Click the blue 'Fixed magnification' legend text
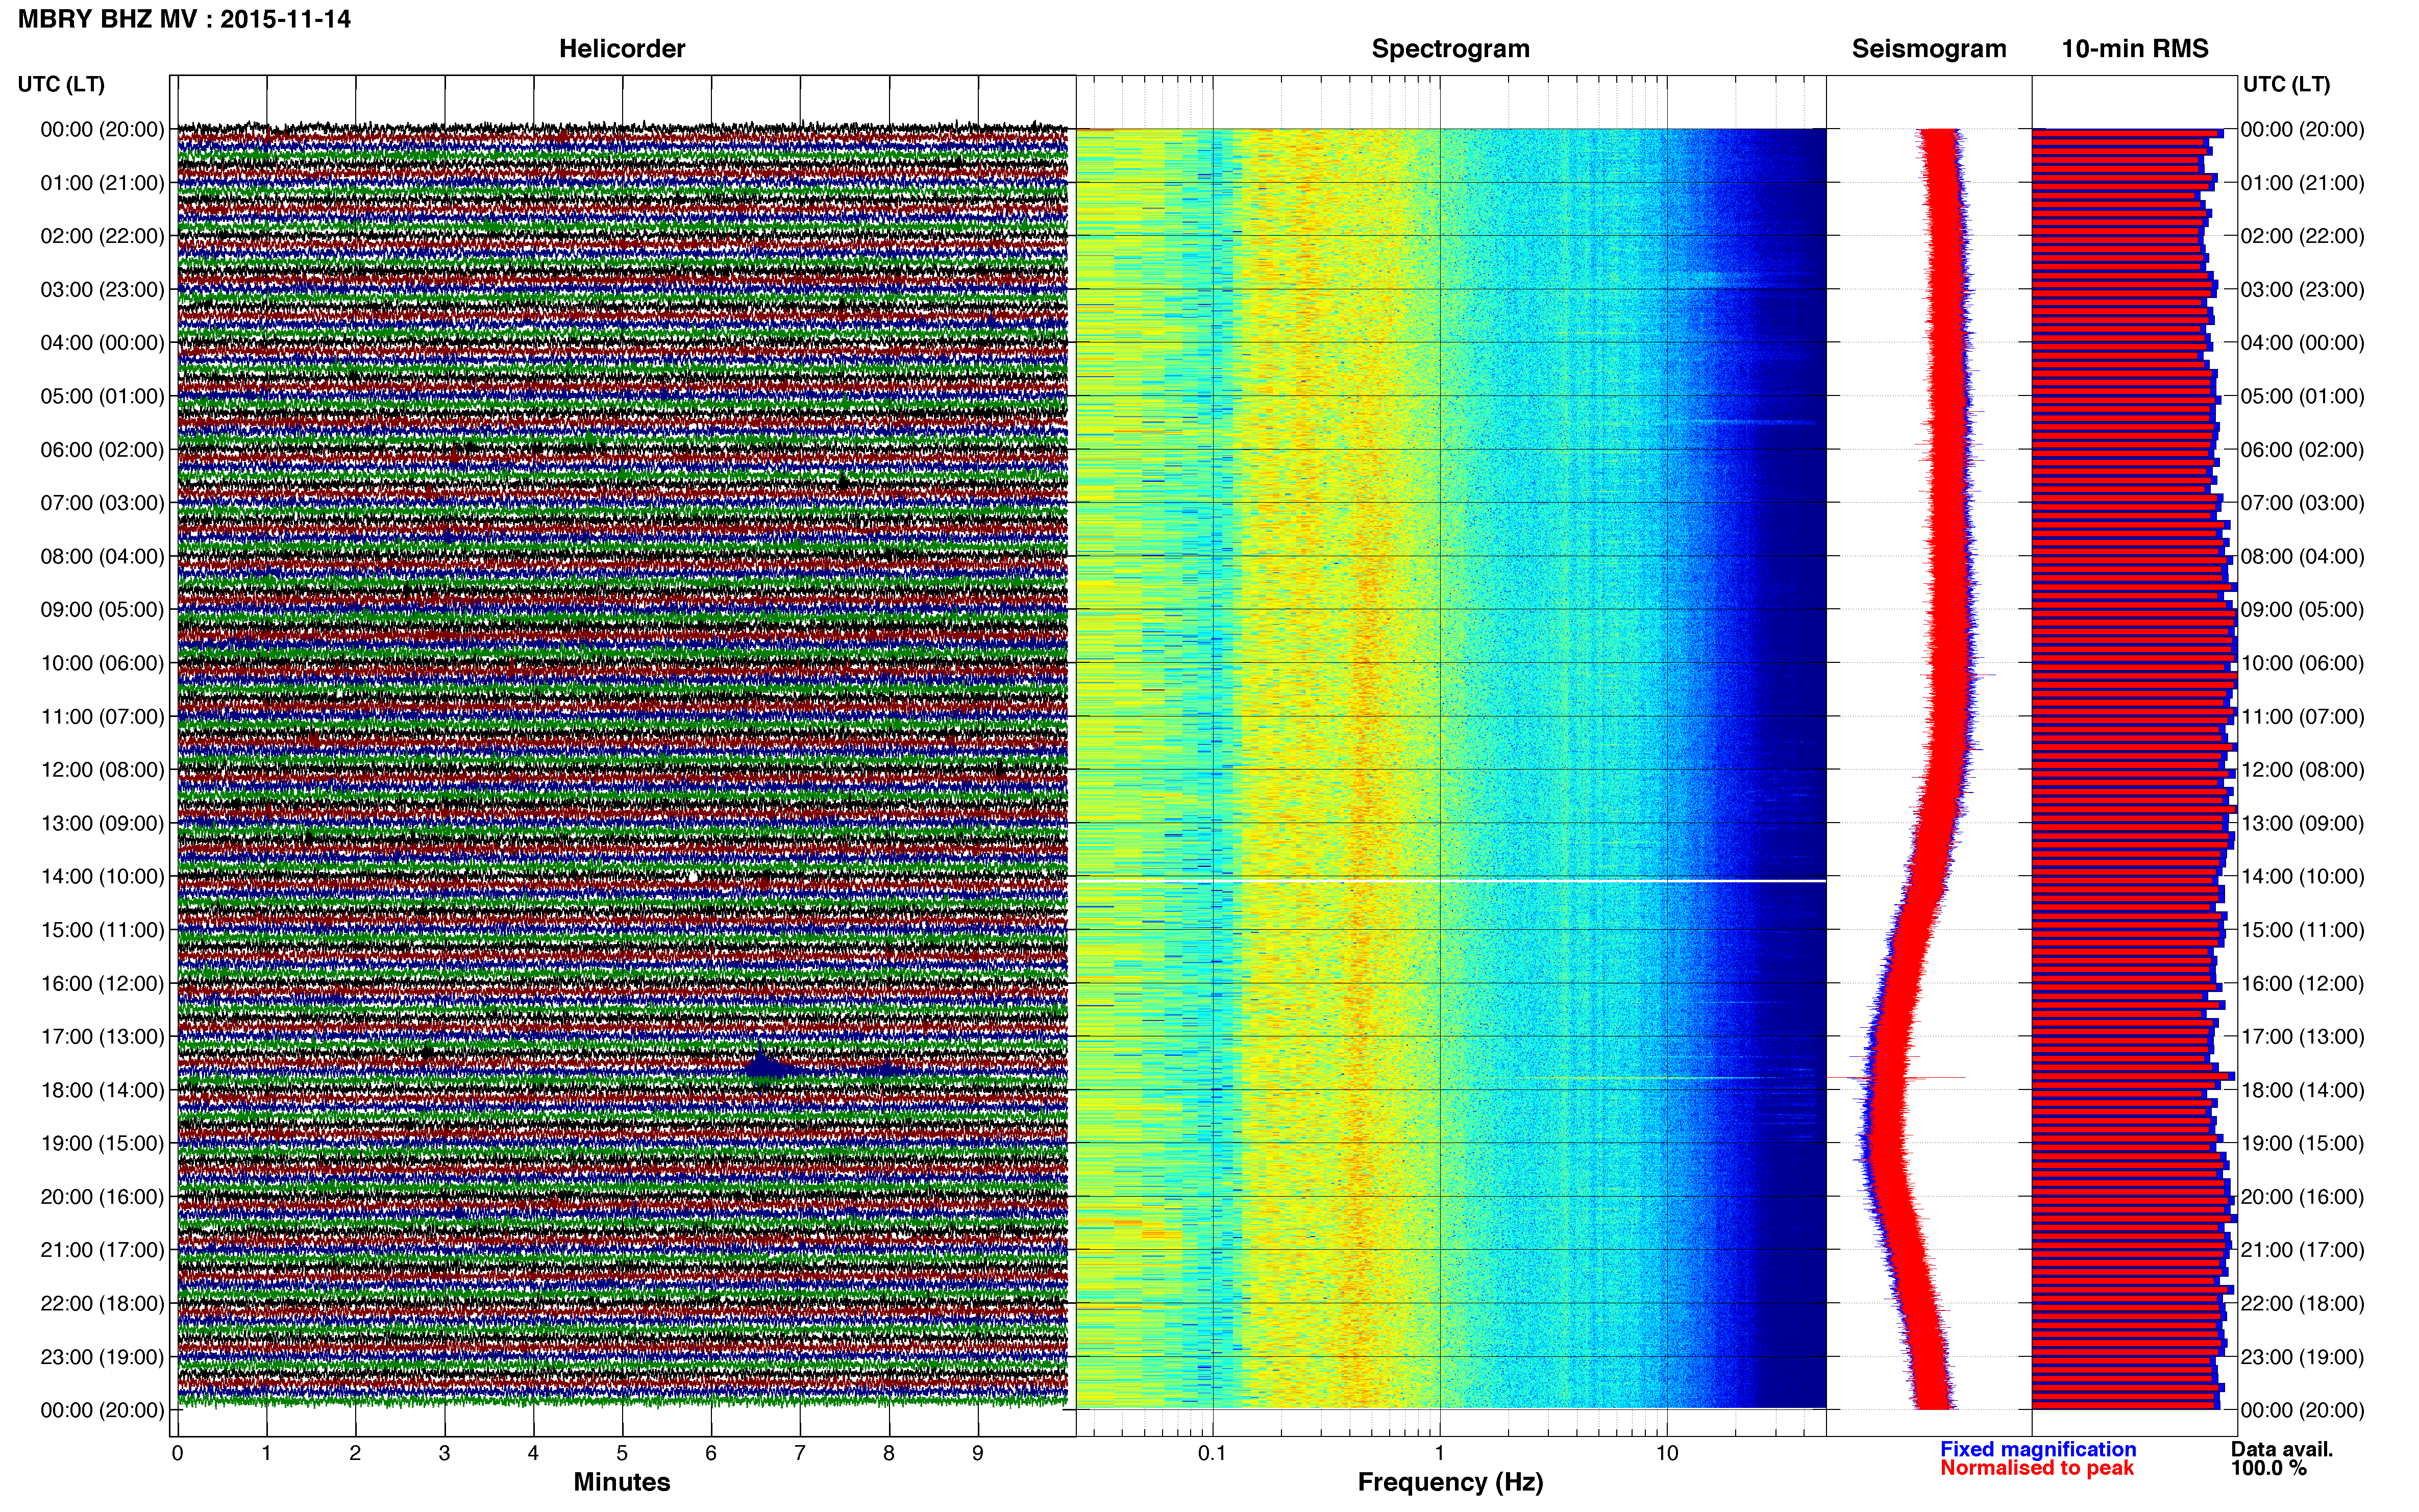Screen dimensions: 2419x1512 point(2038,1449)
